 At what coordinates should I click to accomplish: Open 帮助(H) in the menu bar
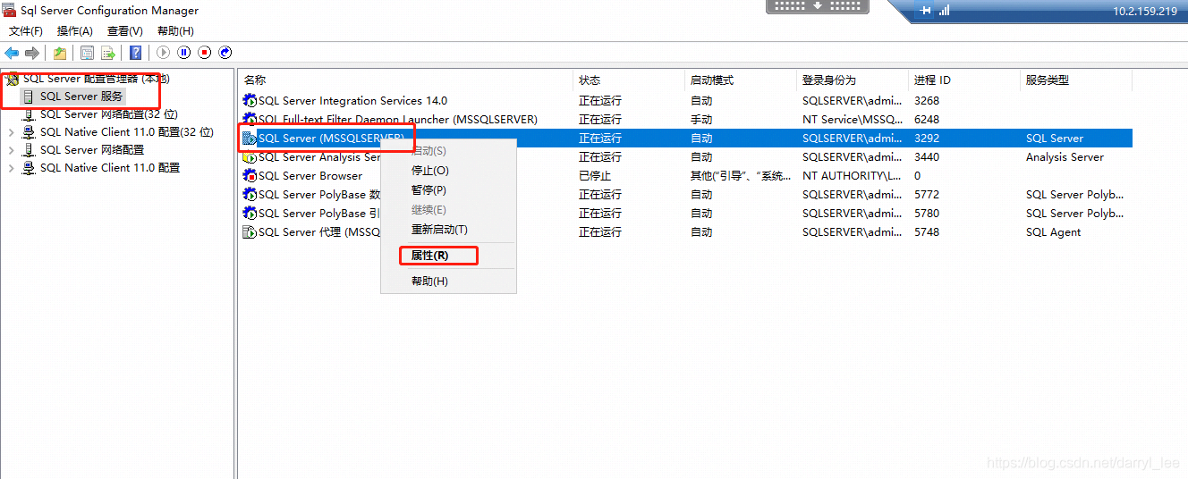(175, 31)
